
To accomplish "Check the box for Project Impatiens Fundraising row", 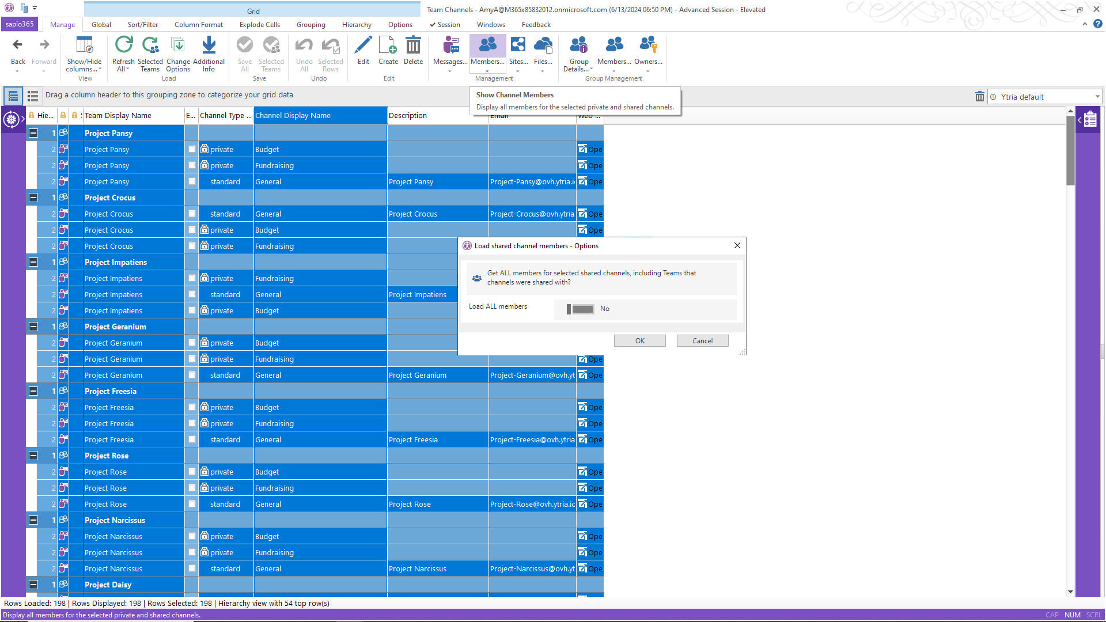I will (x=192, y=278).
